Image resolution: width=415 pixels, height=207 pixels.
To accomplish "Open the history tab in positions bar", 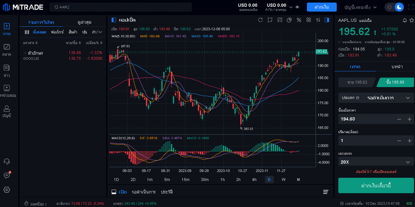I will point(167,192).
